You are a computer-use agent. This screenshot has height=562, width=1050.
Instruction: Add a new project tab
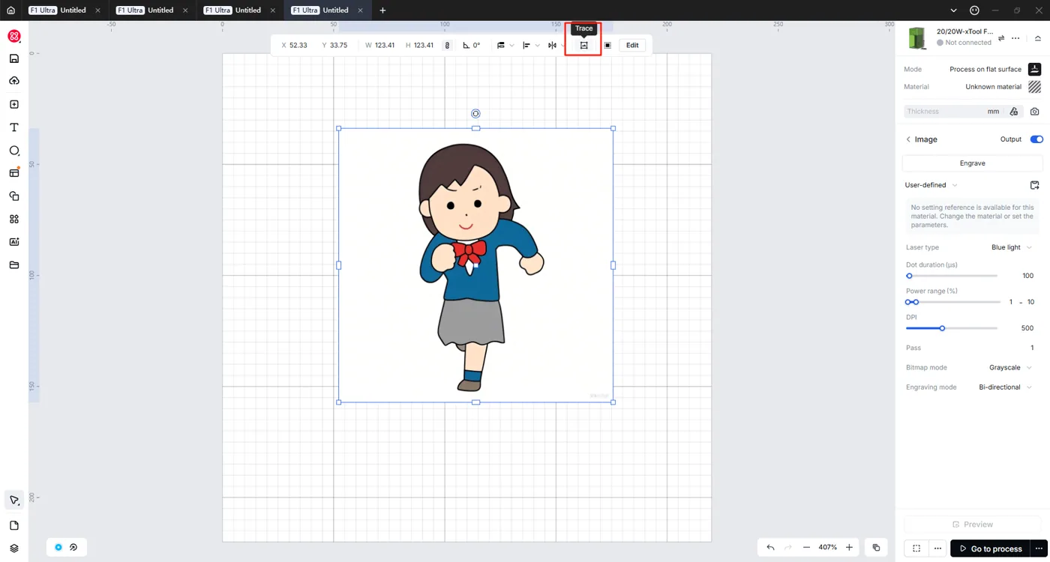click(382, 10)
